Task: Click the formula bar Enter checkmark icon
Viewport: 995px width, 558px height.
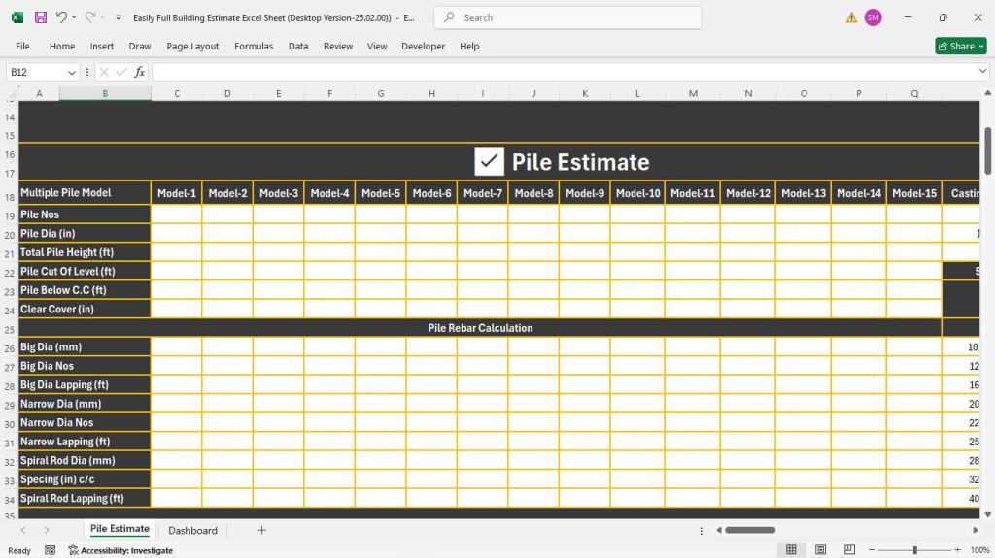Action: point(121,72)
